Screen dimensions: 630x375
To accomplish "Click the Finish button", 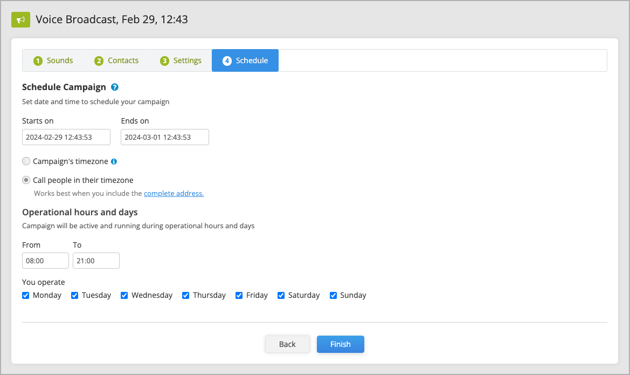I will (340, 344).
